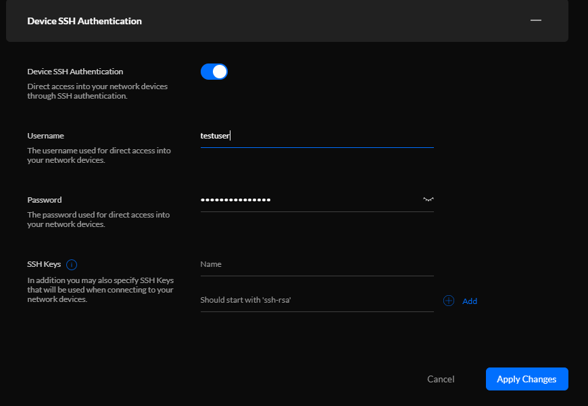
Task: Cancel the SSH authentication changes
Action: pos(441,379)
